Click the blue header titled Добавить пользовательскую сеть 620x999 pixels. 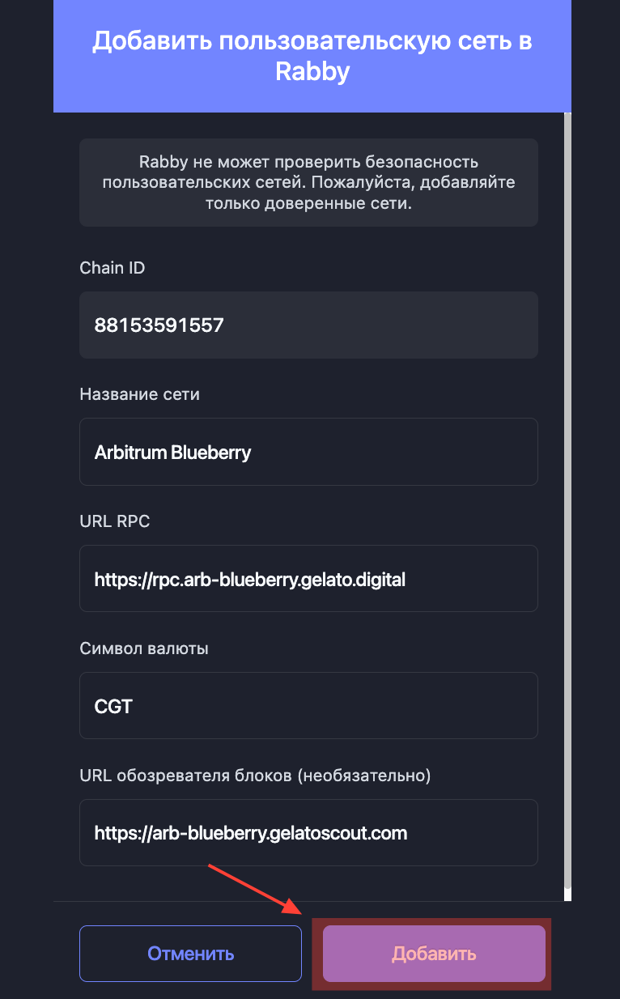[x=312, y=56]
